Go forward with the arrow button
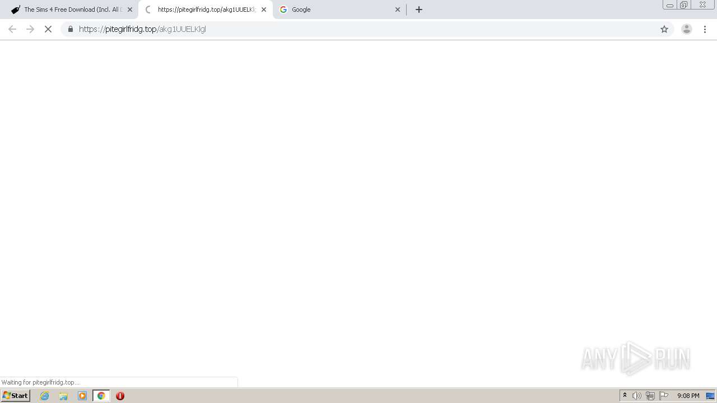Viewport: 717px width, 403px height. pos(30,29)
